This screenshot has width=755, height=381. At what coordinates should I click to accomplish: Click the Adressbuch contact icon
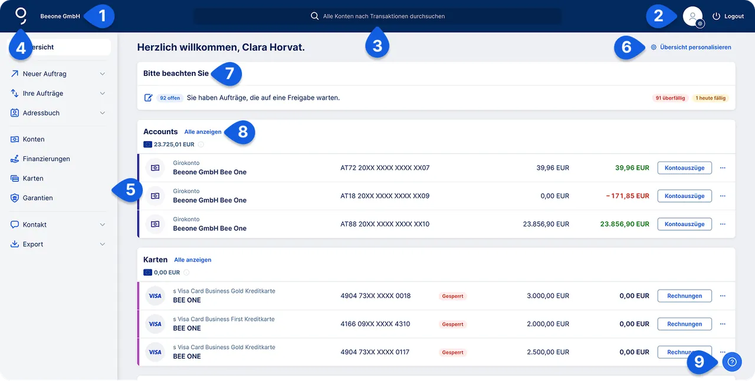[15, 113]
